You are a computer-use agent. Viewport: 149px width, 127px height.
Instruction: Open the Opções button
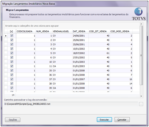(x=13, y=120)
